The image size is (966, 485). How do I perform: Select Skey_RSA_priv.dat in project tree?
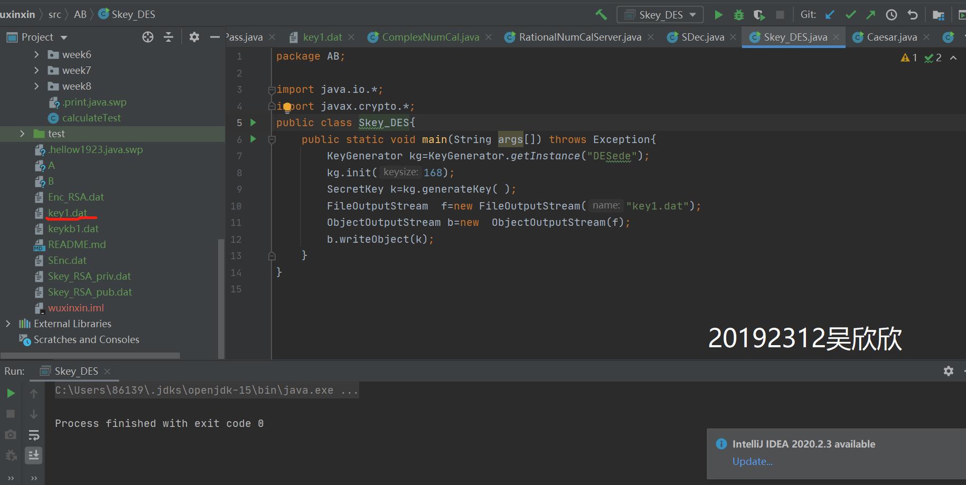point(90,276)
